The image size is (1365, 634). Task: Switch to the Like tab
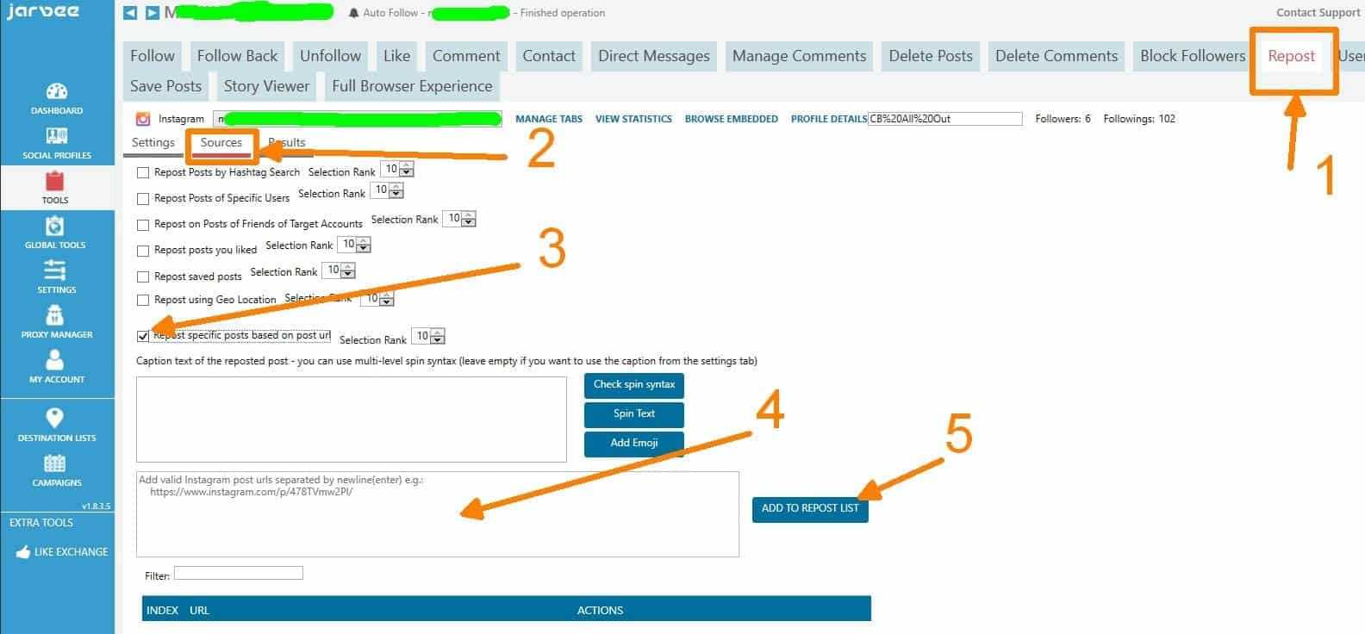click(396, 56)
